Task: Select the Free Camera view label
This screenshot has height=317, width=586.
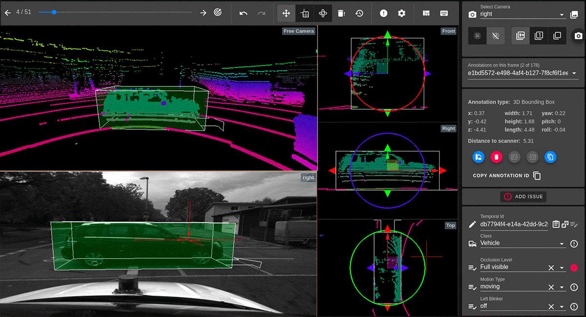Action: point(298,31)
